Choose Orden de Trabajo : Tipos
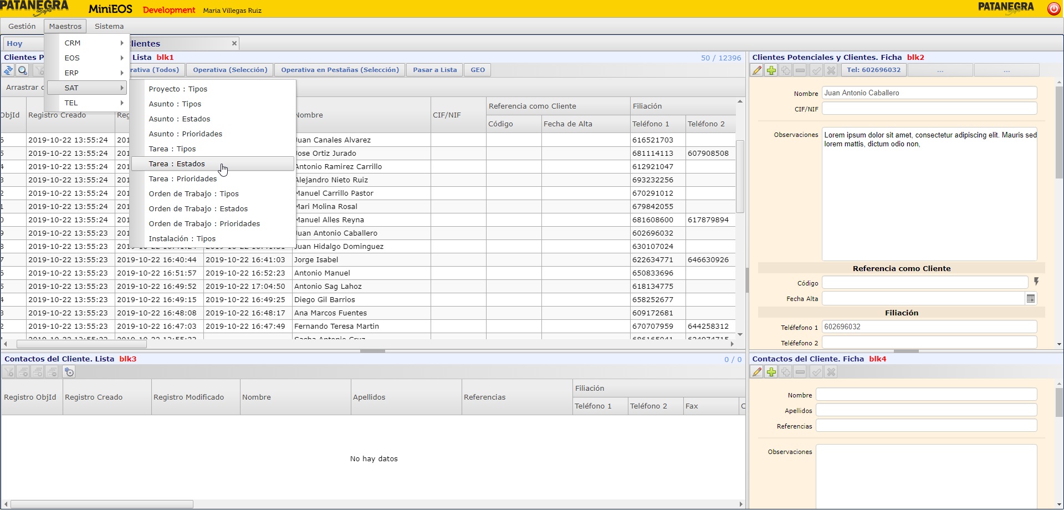The width and height of the screenshot is (1064, 510). [213, 193]
